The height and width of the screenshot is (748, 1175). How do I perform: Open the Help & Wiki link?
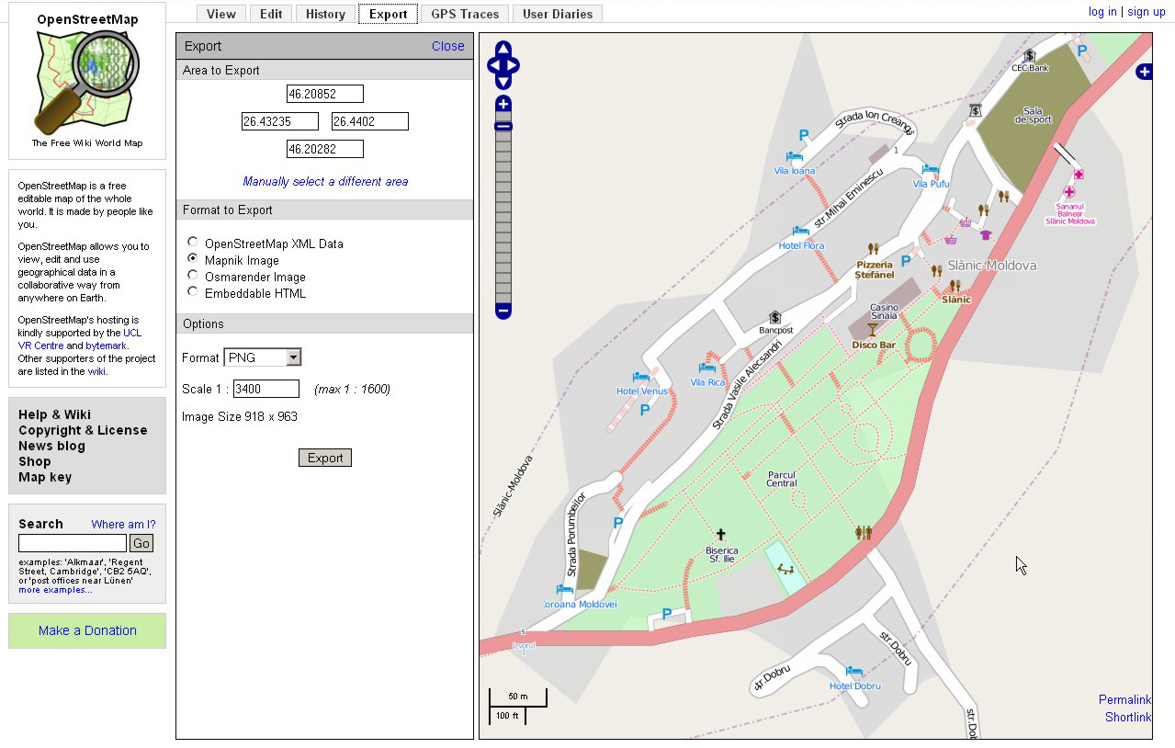point(54,414)
